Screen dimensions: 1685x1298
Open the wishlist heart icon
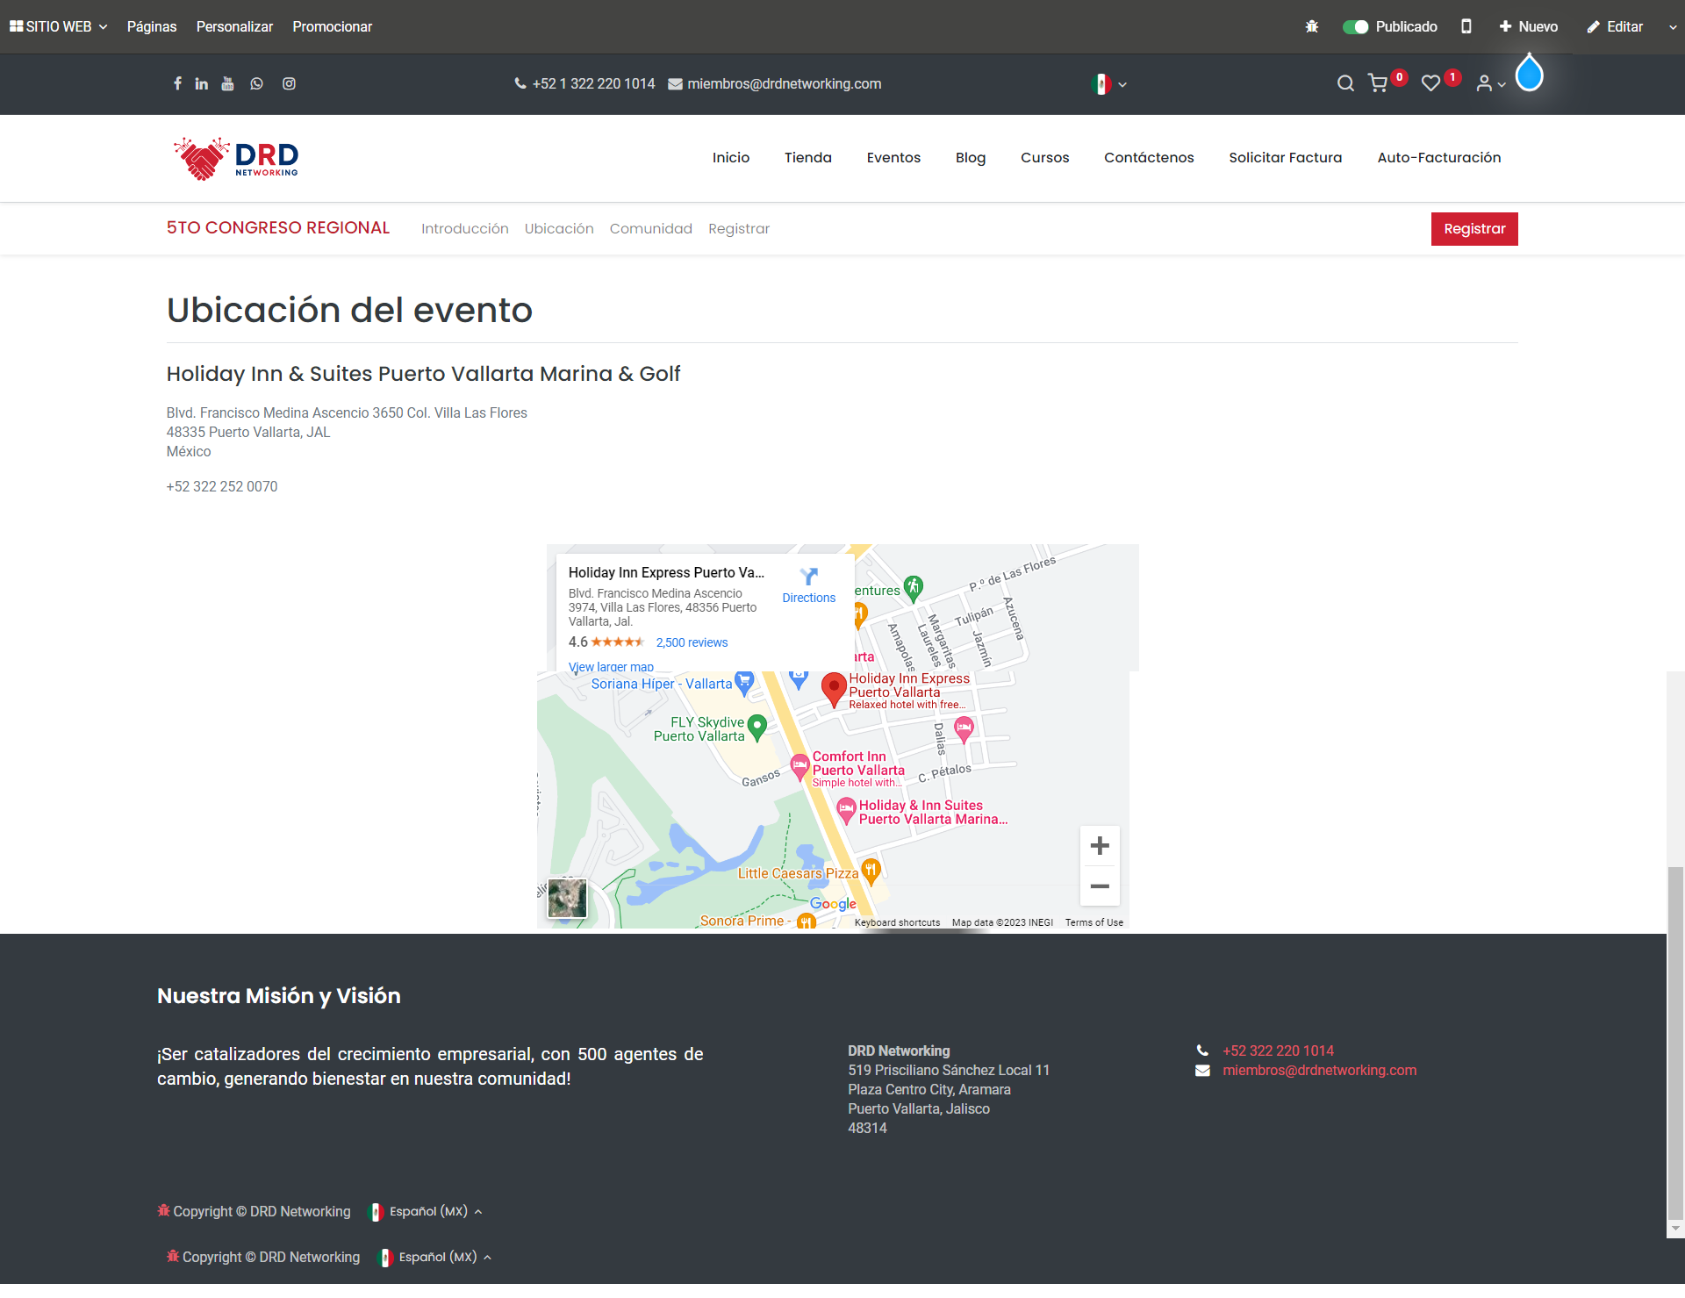pos(1430,83)
